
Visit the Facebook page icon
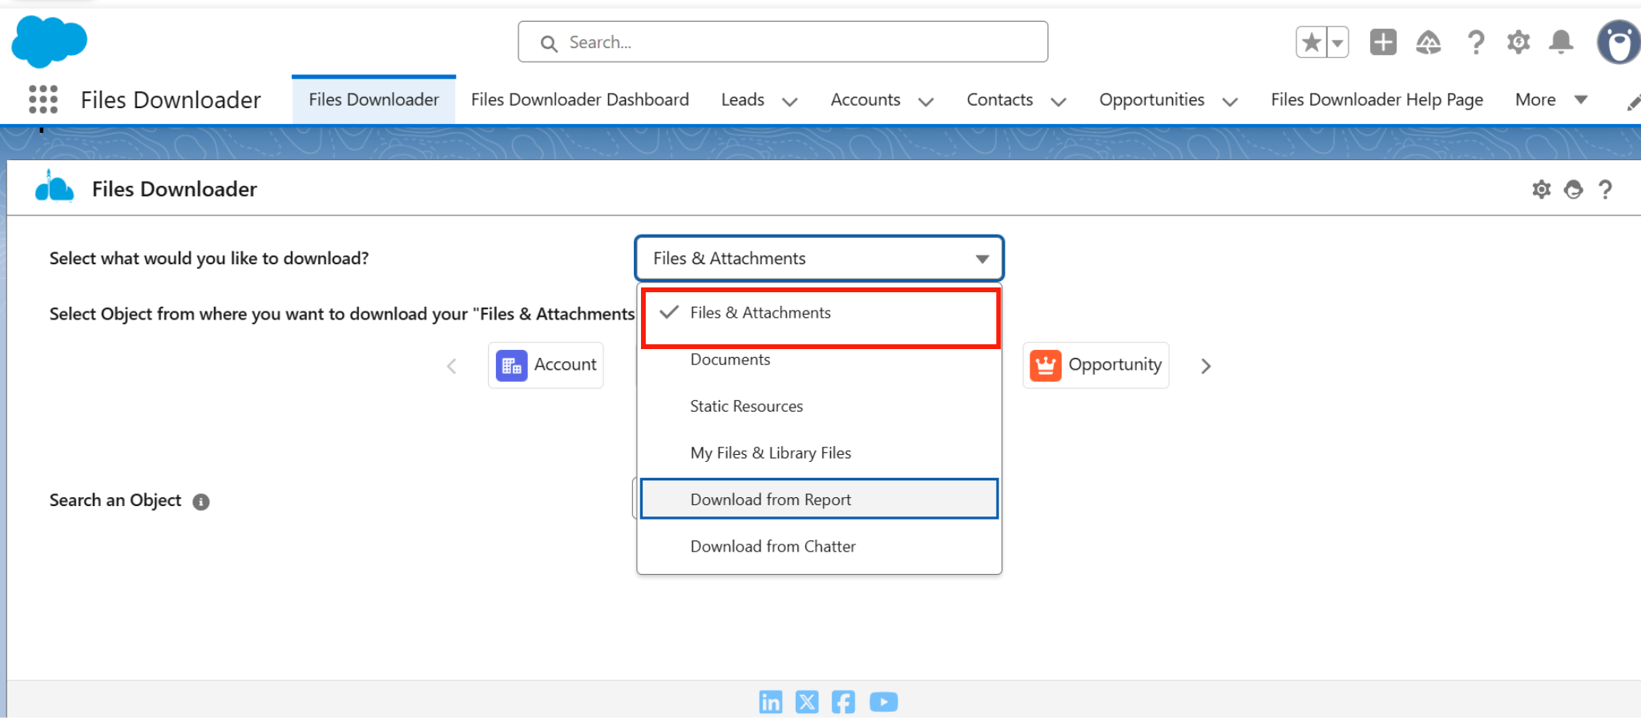coord(843,702)
